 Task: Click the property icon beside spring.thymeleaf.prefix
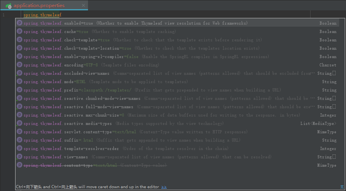20,90
